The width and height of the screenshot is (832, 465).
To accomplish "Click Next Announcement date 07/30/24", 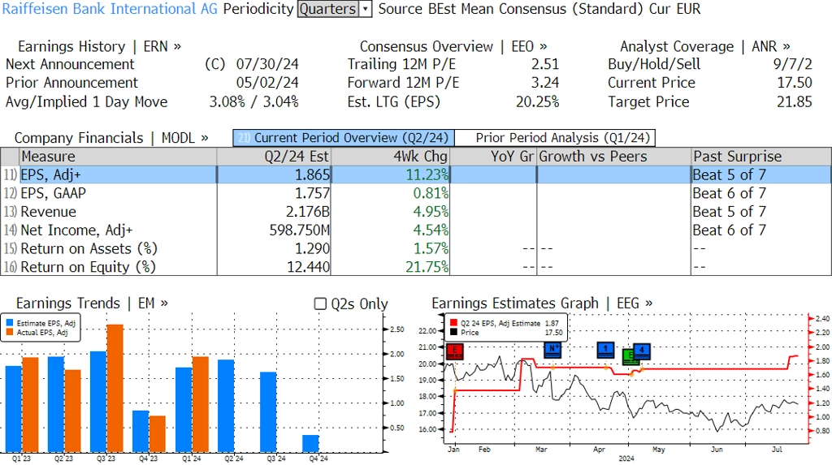I will (x=267, y=65).
